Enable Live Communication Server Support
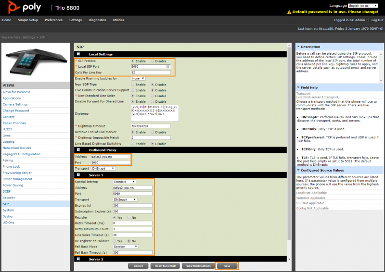Viewport: 385px width, 272px height. tap(133, 90)
